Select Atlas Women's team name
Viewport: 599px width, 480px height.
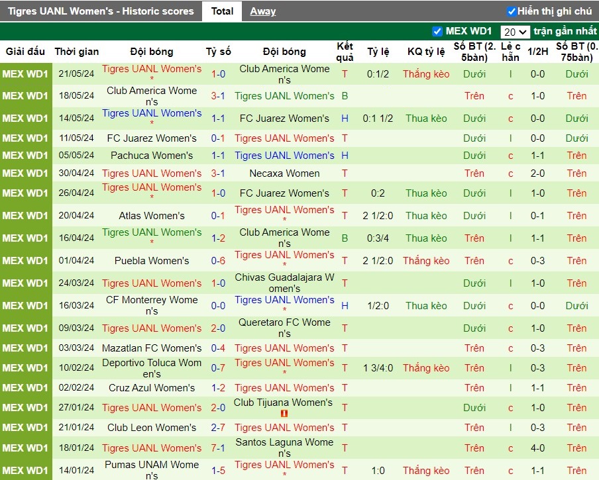(x=152, y=216)
